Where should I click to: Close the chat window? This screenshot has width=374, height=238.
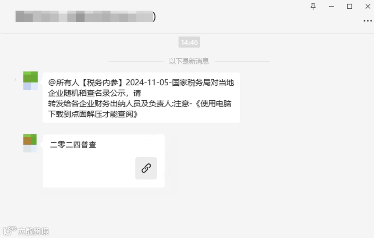[x=367, y=7]
